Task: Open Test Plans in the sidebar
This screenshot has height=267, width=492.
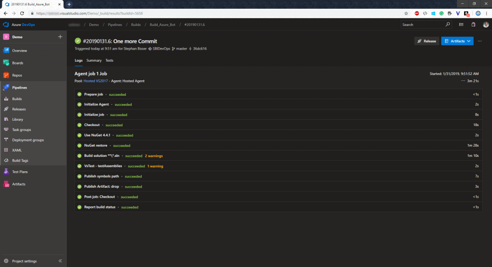Action: coord(20,172)
